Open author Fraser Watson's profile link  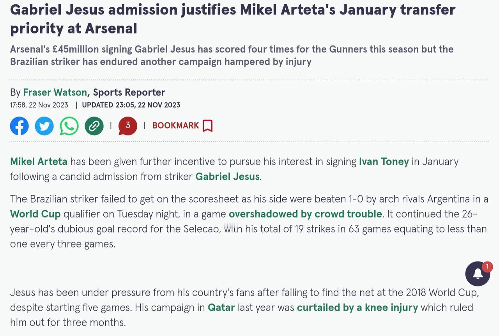click(x=55, y=92)
